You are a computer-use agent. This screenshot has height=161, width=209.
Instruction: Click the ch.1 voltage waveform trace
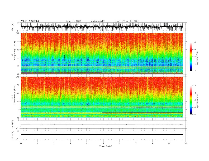point(102,27)
